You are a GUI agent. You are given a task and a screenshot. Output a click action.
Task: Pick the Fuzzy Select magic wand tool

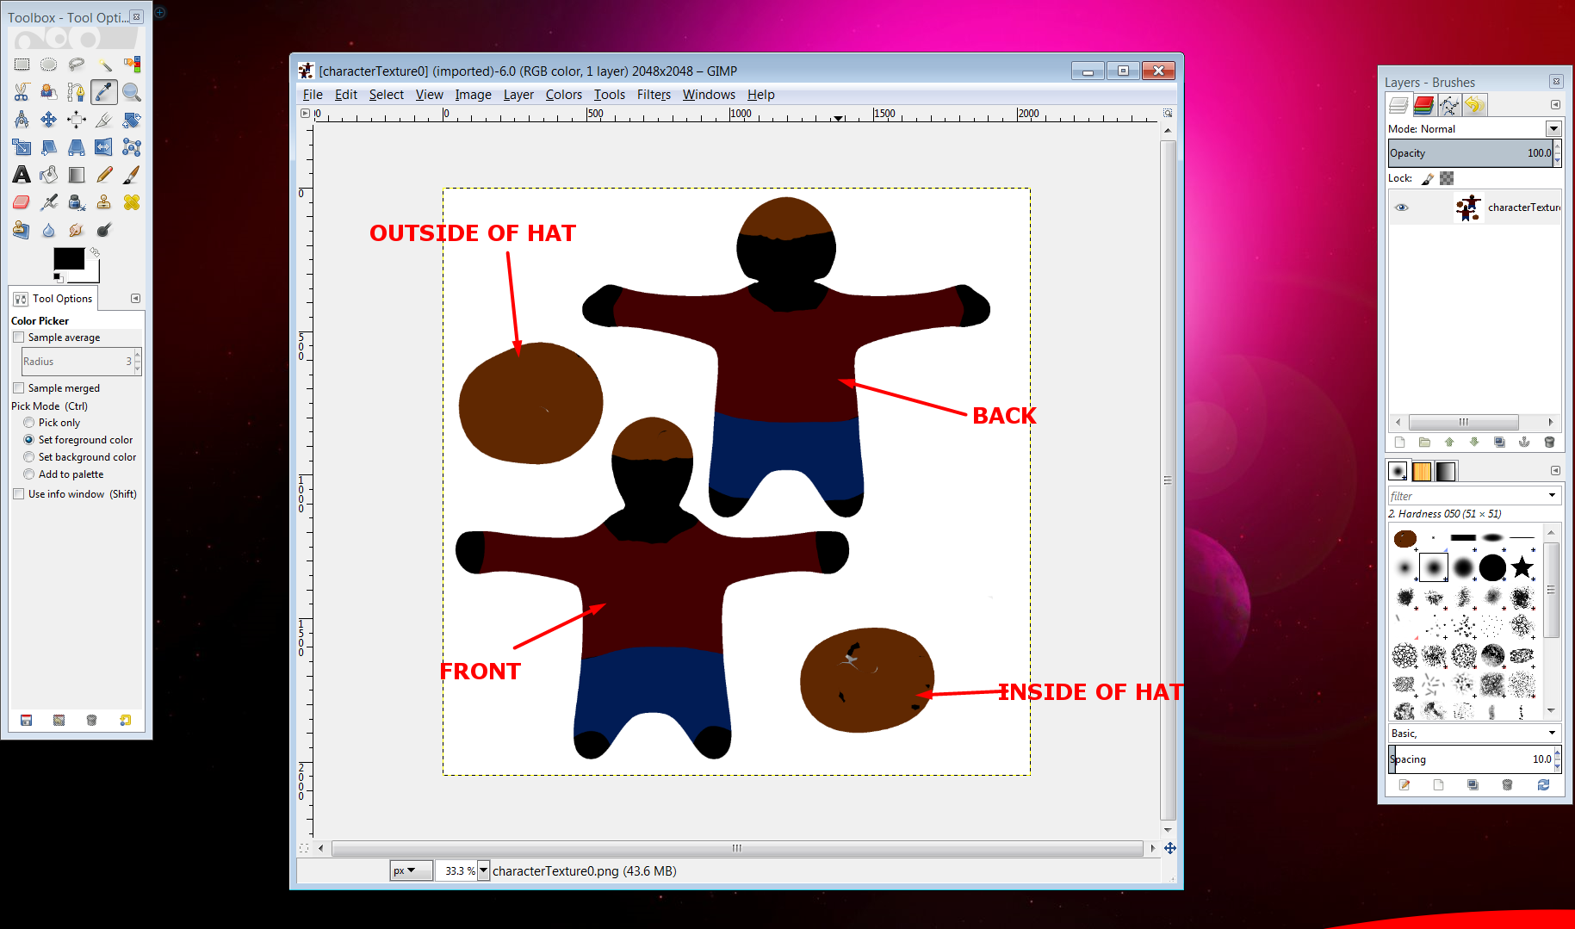coord(104,65)
